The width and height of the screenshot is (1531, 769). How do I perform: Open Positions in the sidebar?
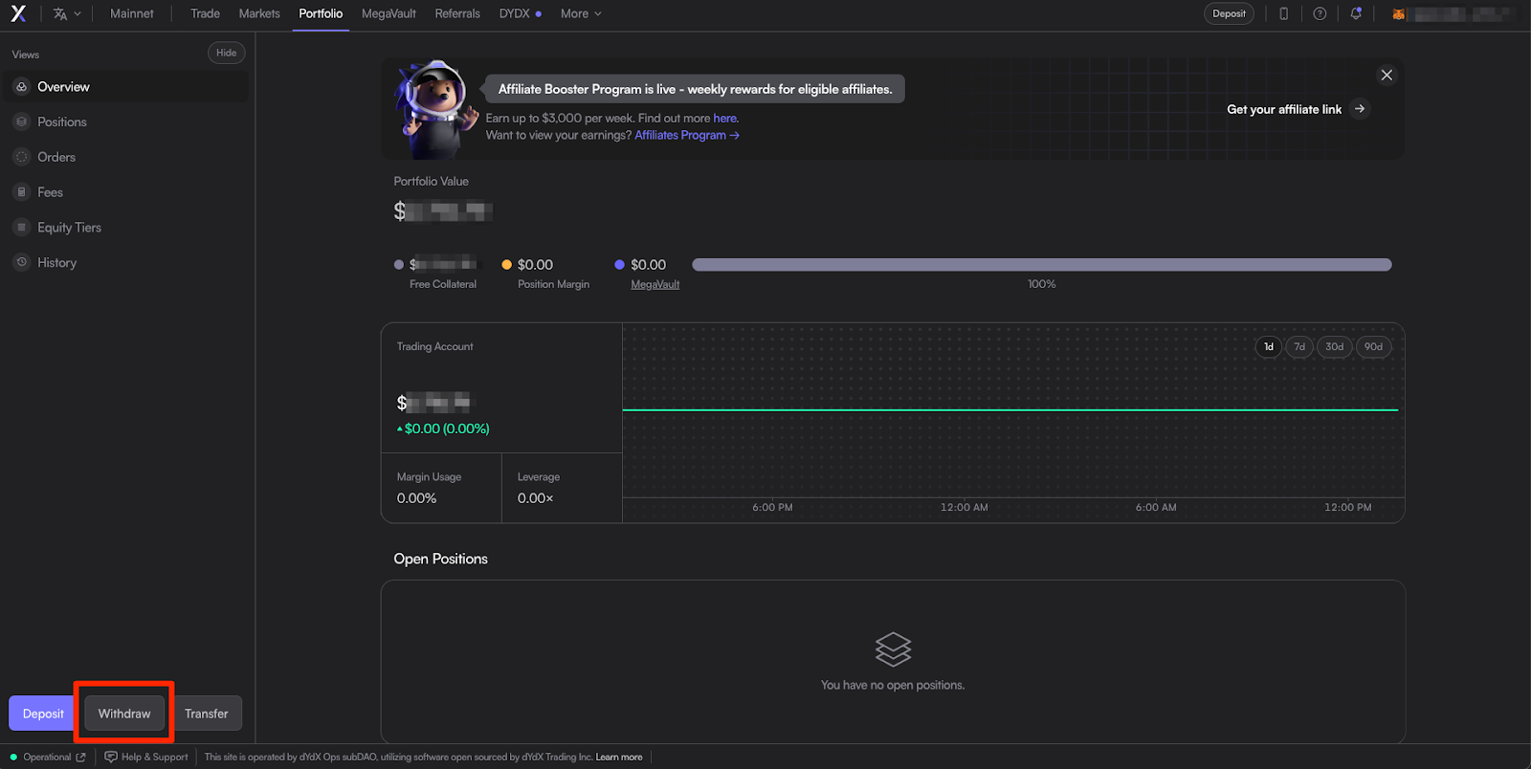pos(127,122)
